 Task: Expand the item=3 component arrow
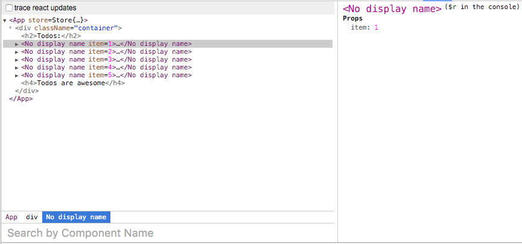point(17,60)
